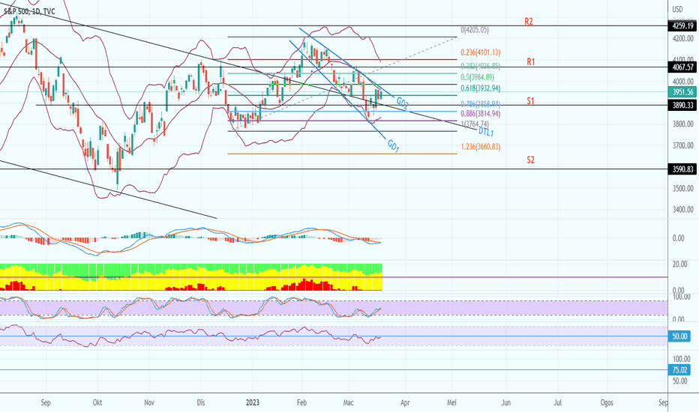
Task: Select the 0.236(4101.13) Fibonacci label
Action: tap(481, 52)
